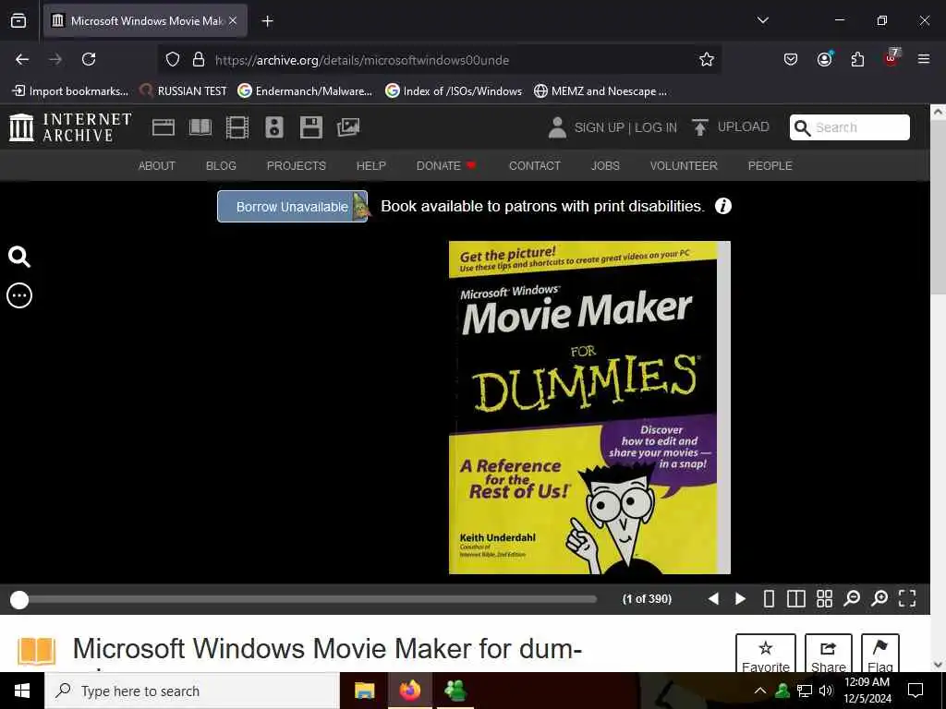Open JOBS menu item
Screen dimensions: 946x709
pos(605,166)
